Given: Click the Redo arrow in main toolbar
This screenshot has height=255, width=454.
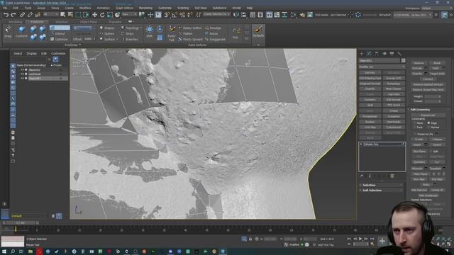Looking at the screenshot, I should pos(13,15).
